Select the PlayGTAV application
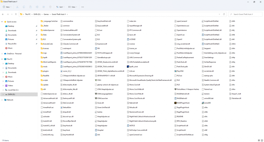Viewport: 264px width, 142px height. 179,71
